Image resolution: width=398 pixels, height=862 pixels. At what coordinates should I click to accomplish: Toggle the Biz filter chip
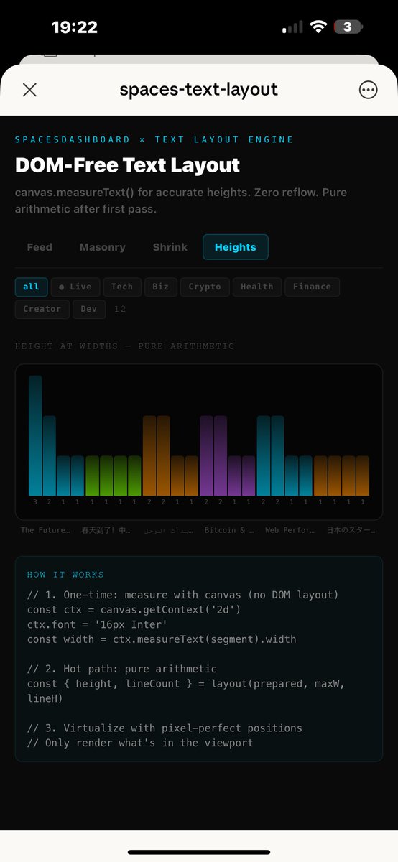click(x=161, y=287)
